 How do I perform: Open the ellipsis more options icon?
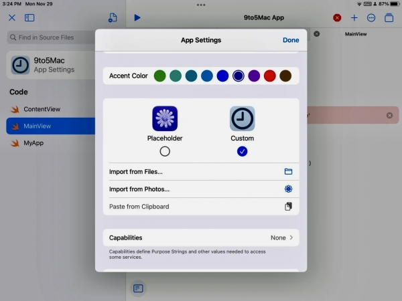pyautogui.click(x=371, y=17)
